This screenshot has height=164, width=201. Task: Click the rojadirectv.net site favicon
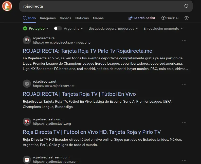click(27, 84)
